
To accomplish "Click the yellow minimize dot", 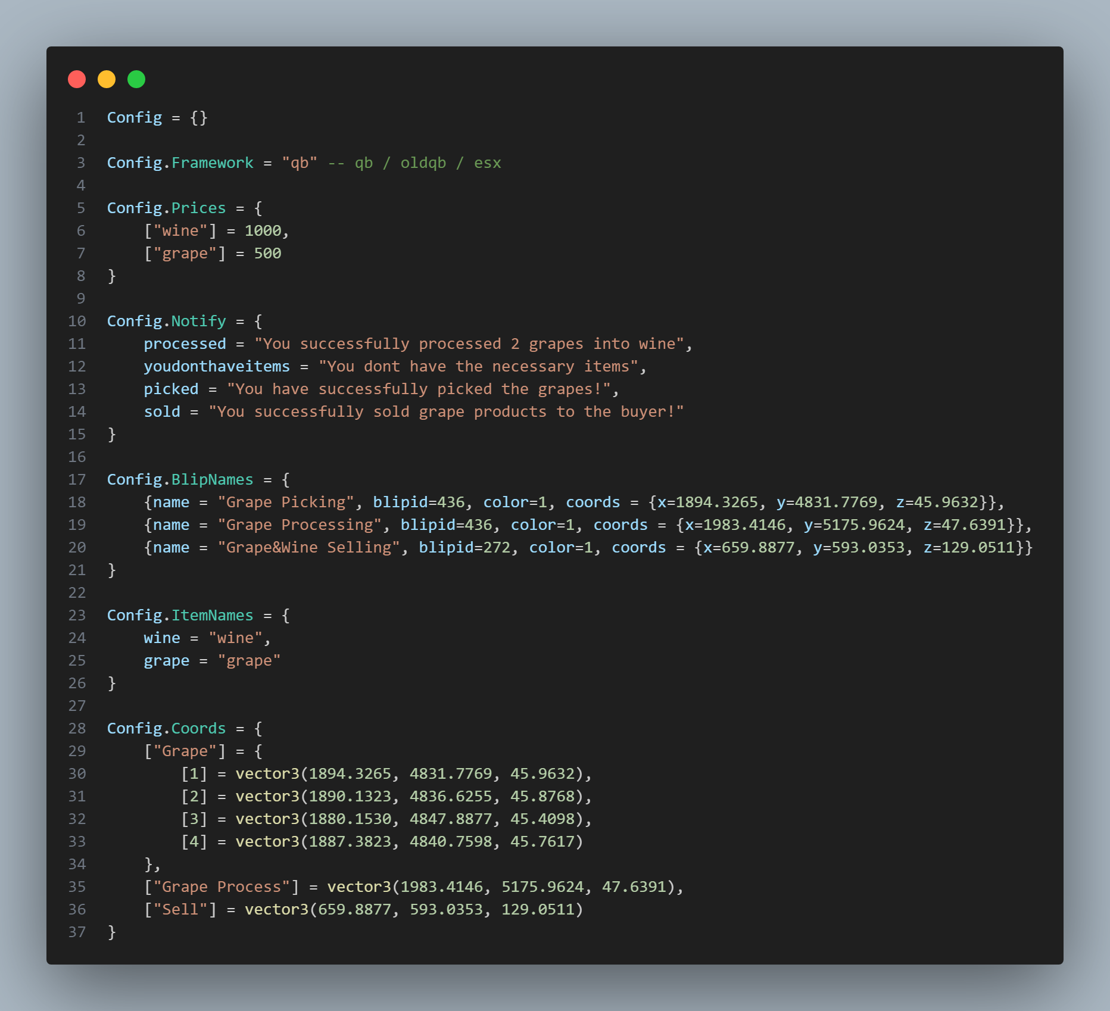I will [x=107, y=79].
